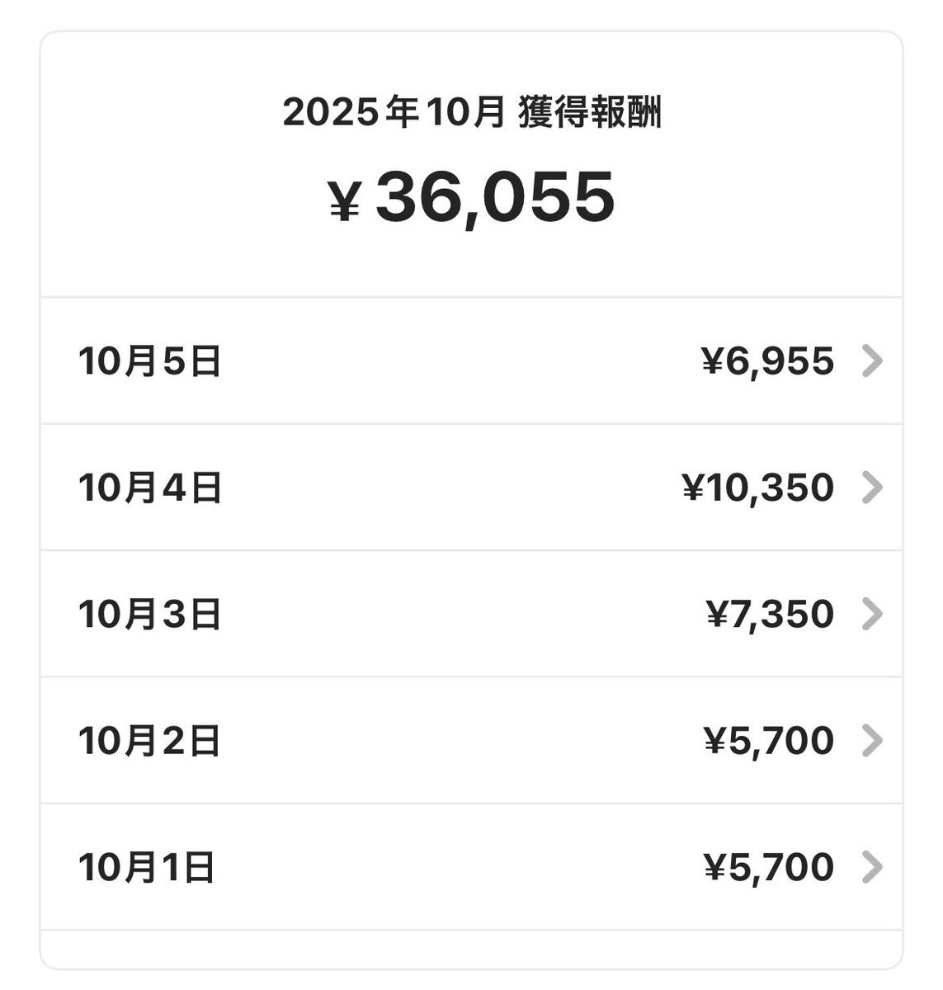
Task: Expand the 10月2日 entry arrow
Action: pos(871,740)
